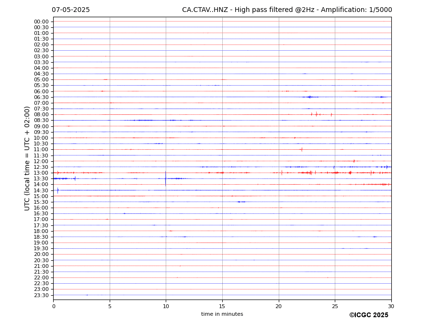Click the 13:00 row time label
Viewport: 444px width, 333px height.
41,173
